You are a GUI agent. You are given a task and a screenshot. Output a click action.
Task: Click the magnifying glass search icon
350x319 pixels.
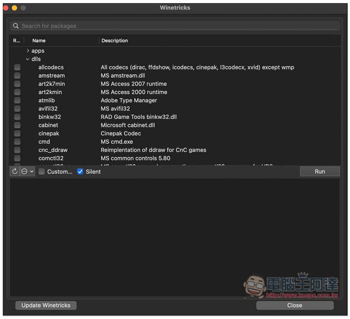click(x=16, y=26)
